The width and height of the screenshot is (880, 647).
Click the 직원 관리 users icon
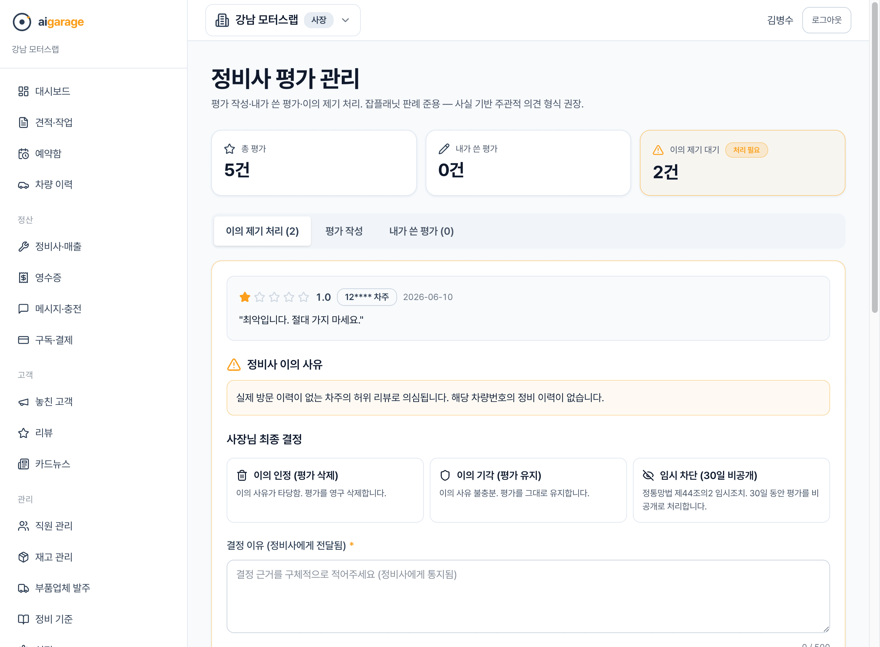tap(23, 526)
